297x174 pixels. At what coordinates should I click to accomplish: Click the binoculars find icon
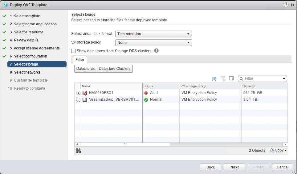point(78,151)
